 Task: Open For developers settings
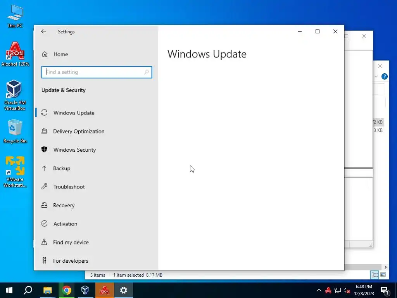[71, 261]
